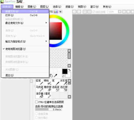
Task: Open the 100% zoom value field
Action: [113, 12]
